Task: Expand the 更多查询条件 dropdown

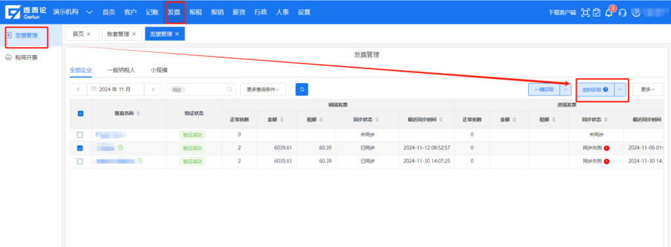Action: [263, 89]
